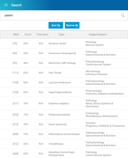Tap the magnifying glass search icon
128x158 pixels.
tap(122, 15)
